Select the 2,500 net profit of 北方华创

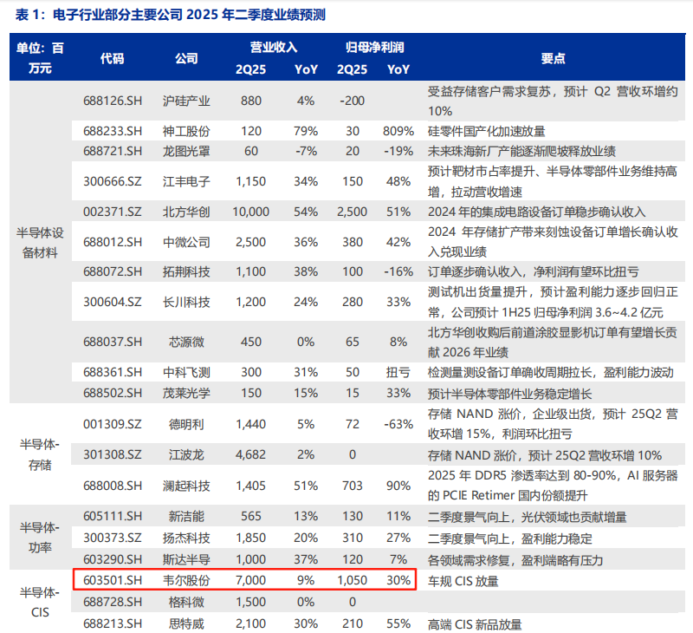tap(353, 212)
